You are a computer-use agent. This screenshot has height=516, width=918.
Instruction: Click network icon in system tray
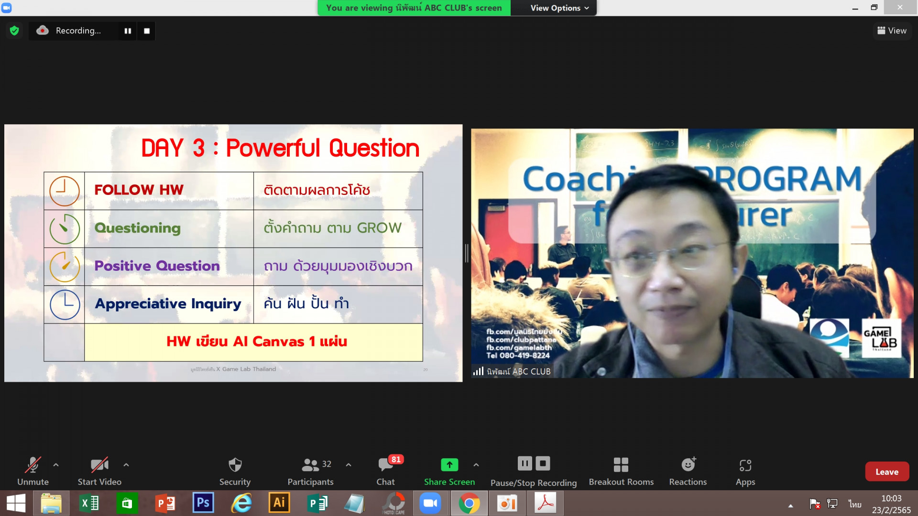(x=832, y=504)
